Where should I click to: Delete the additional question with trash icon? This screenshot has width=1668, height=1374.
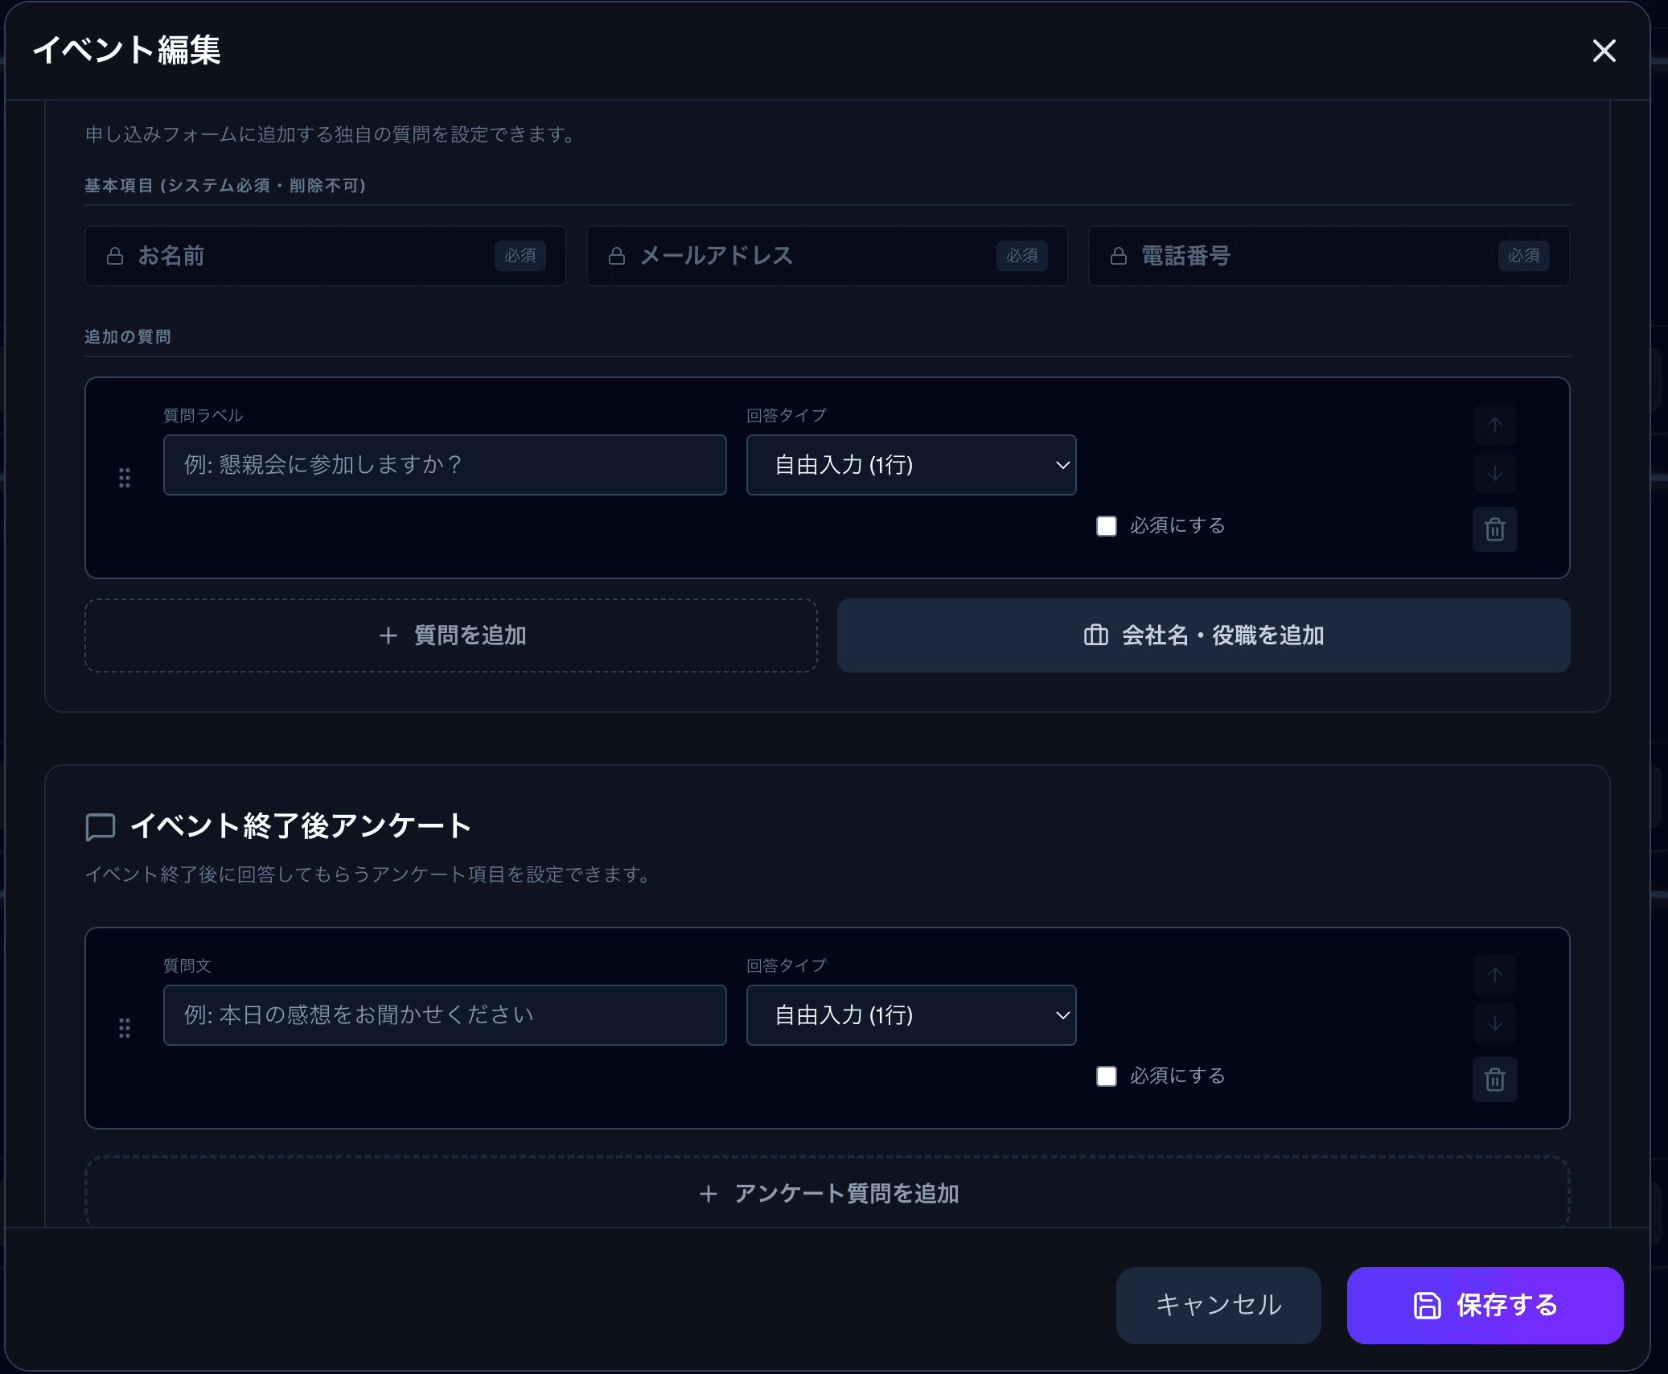1495,529
